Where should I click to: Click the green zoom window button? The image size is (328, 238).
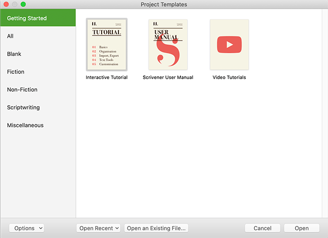click(23, 4)
